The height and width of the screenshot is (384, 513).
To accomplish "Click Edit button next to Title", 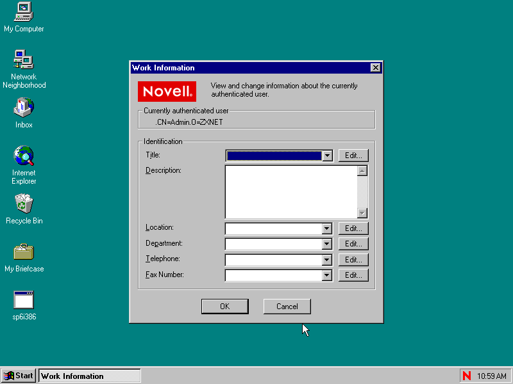I will [x=353, y=156].
